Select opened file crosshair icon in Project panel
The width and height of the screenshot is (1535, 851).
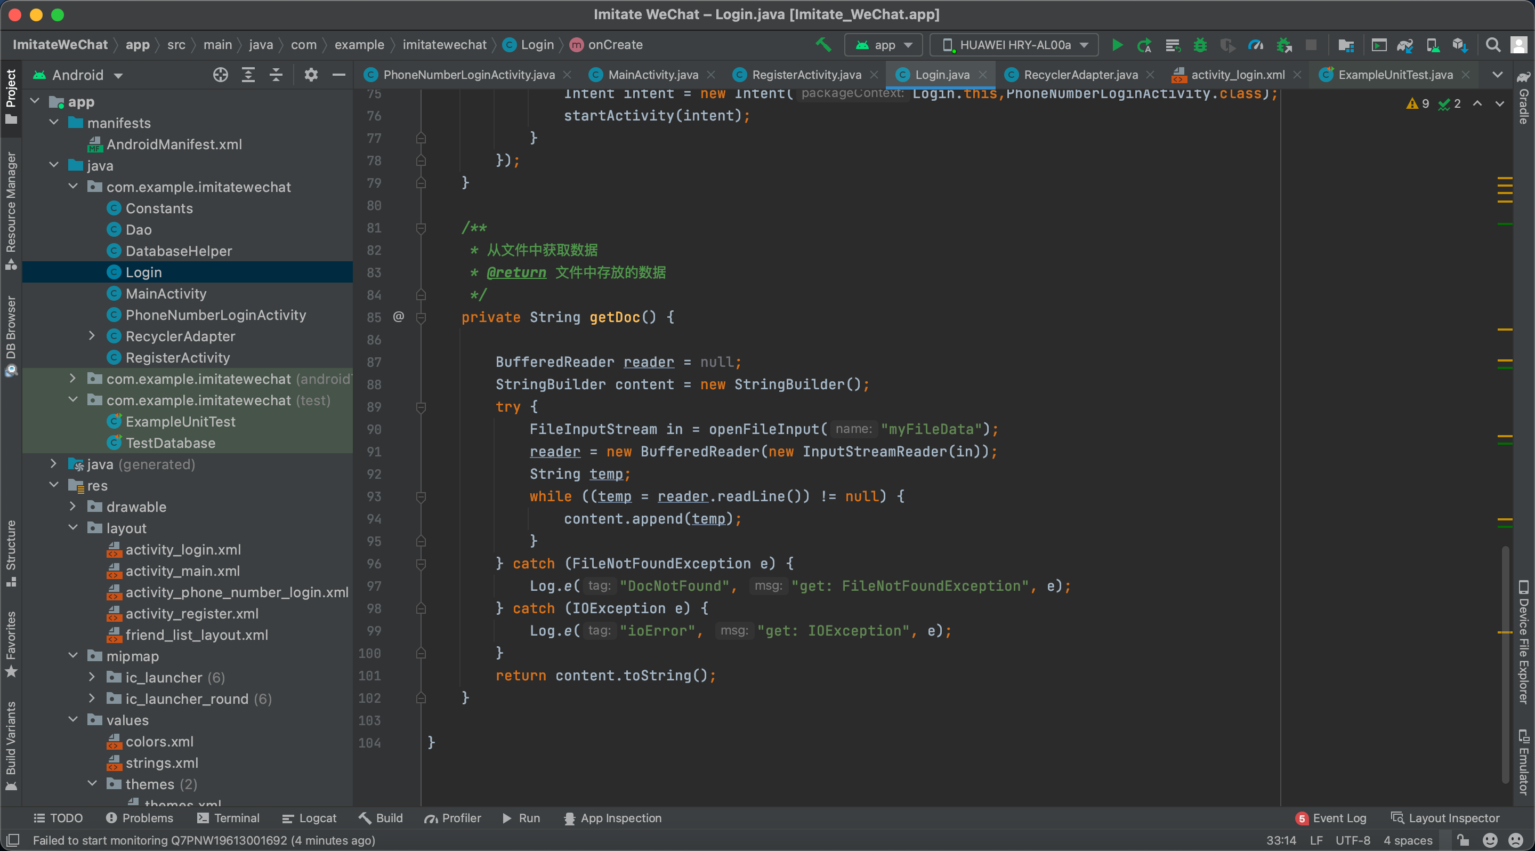coord(221,75)
